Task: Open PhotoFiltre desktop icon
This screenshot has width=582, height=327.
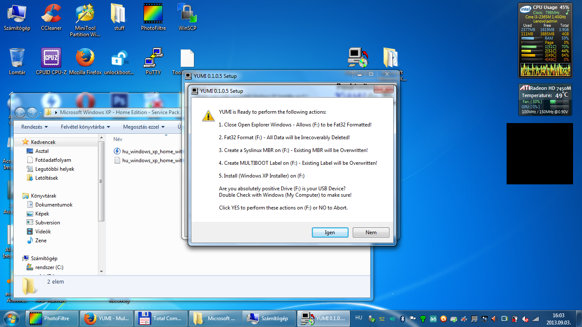Action: (x=153, y=17)
